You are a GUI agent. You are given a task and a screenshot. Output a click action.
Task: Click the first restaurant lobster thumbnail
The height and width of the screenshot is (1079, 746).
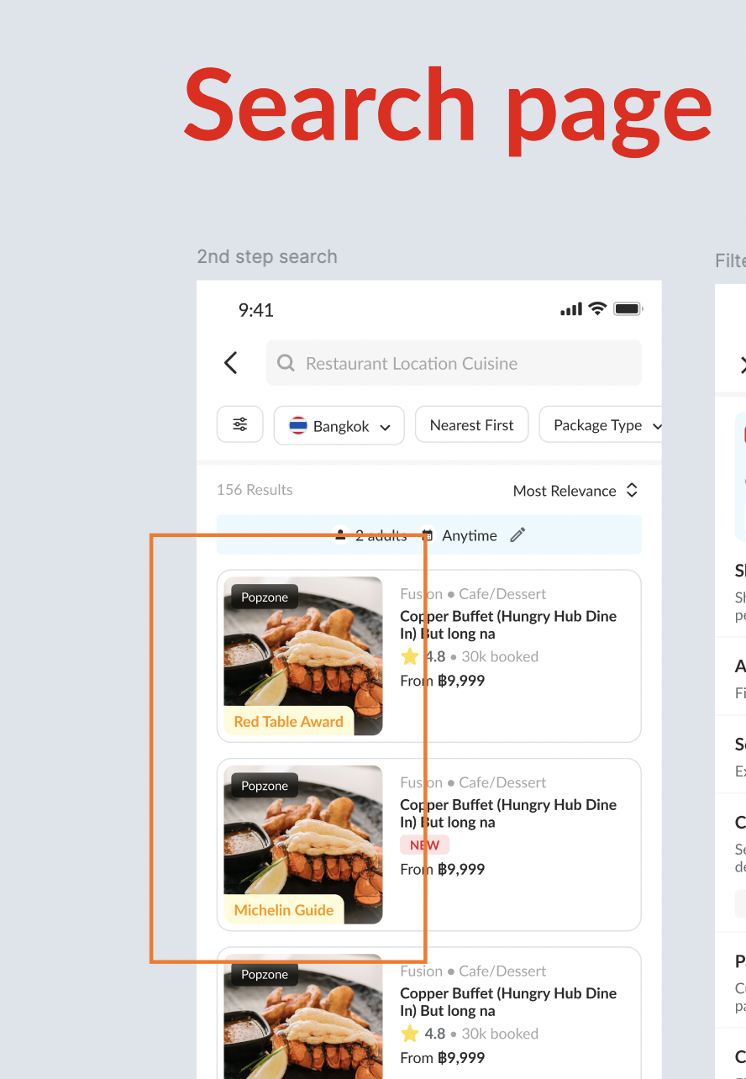303,655
